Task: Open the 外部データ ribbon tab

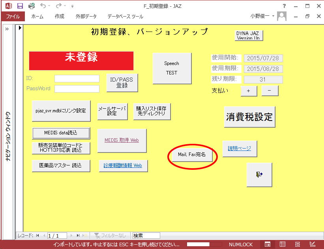Action: pyautogui.click(x=86, y=16)
